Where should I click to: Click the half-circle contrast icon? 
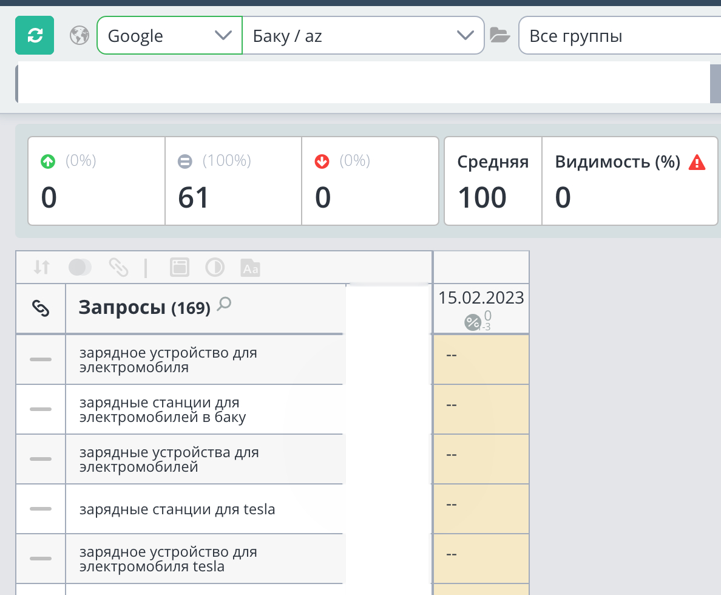tap(215, 267)
